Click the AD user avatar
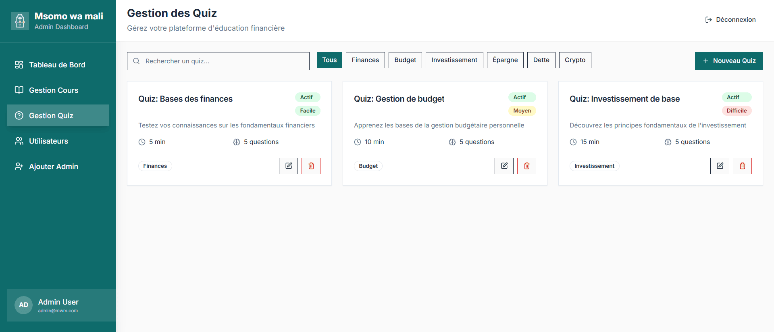This screenshot has width=774, height=332. point(24,305)
